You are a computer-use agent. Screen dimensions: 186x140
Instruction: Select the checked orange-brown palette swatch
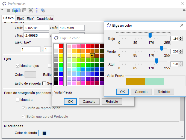coord(92,55)
